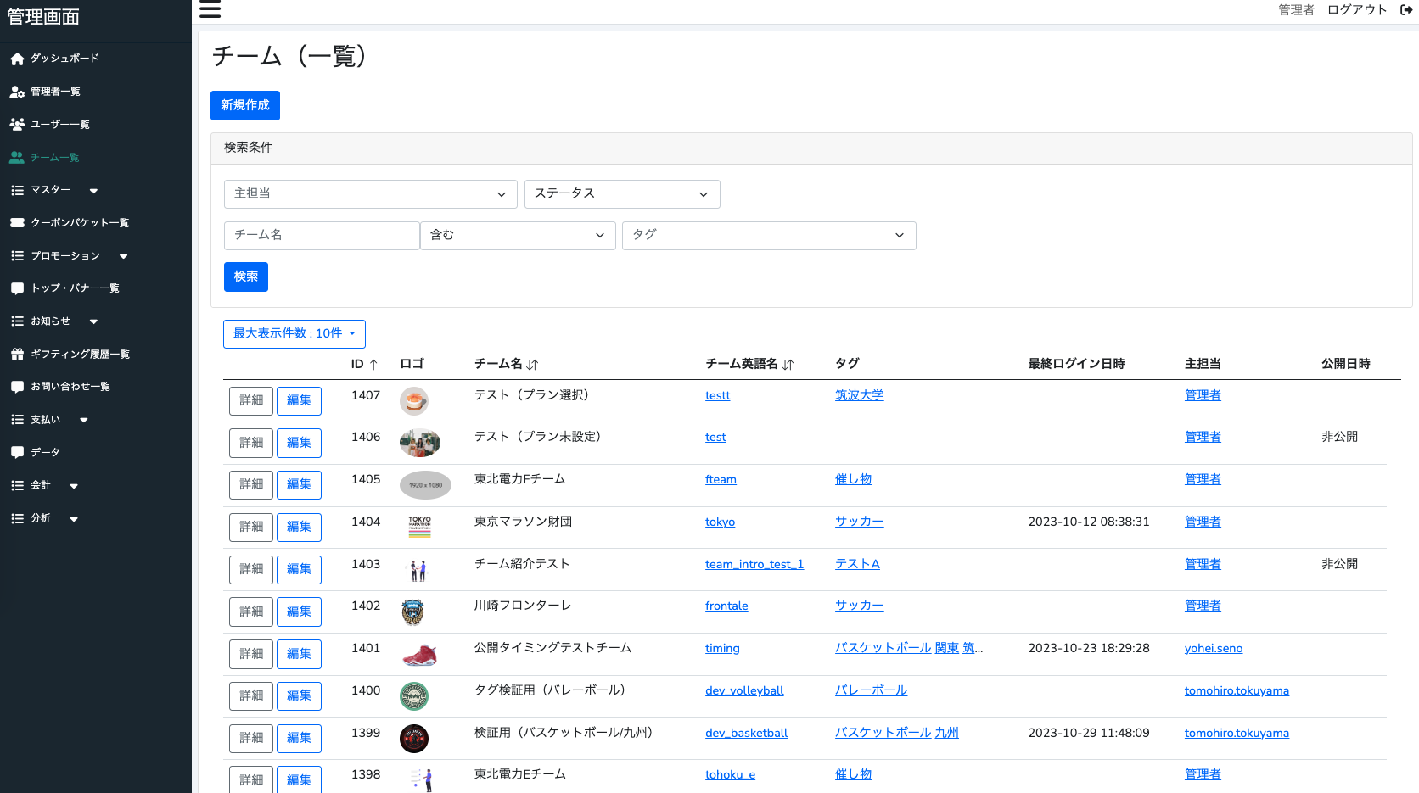Click the coupon bucket ticket icon

(x=17, y=223)
